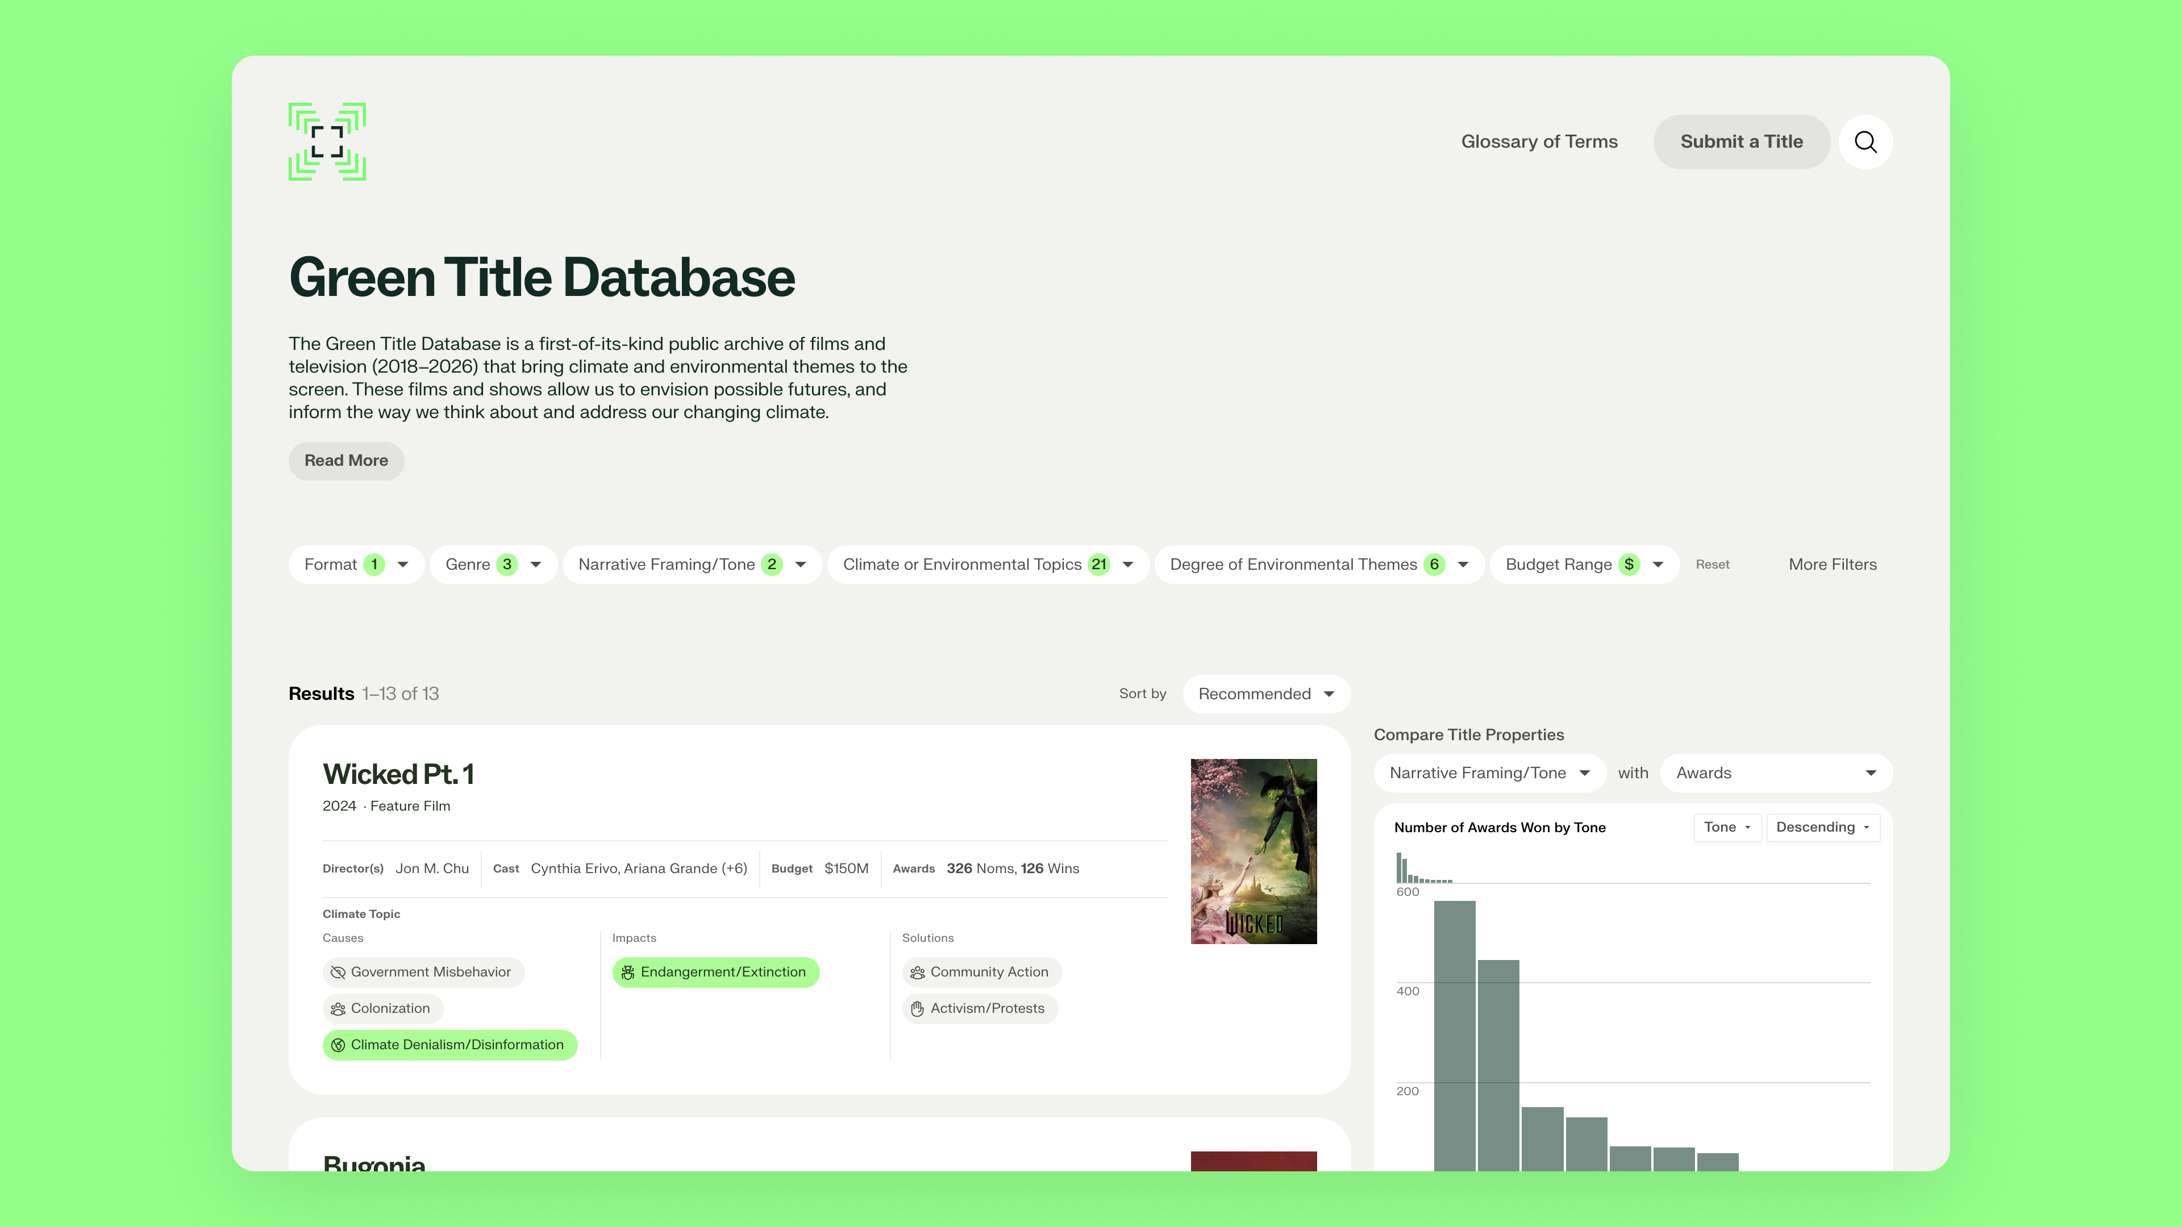The width and height of the screenshot is (2182, 1227).
Task: Click the Compare Title Properties heading
Action: coord(1469,735)
